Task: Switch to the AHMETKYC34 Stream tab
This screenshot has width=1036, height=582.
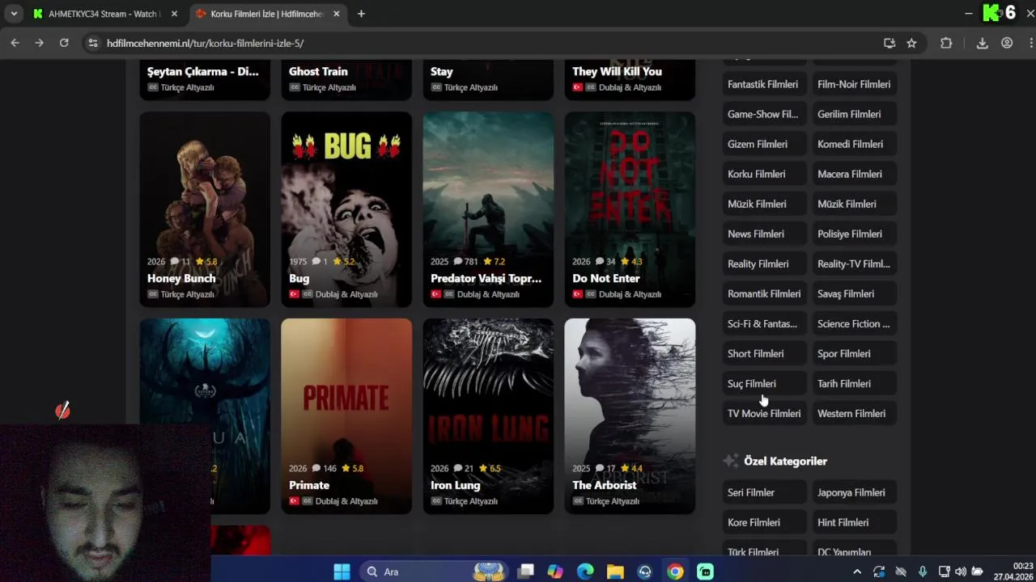Action: (x=105, y=14)
